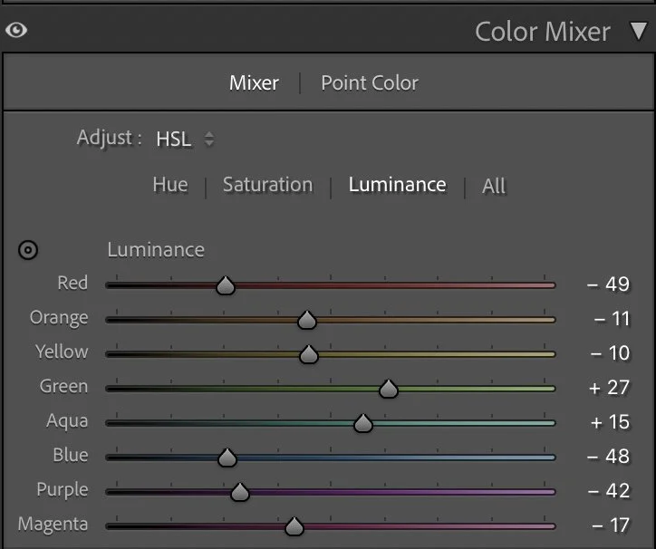The height and width of the screenshot is (549, 656).
Task: Switch to the Hue tab
Action: click(x=170, y=185)
